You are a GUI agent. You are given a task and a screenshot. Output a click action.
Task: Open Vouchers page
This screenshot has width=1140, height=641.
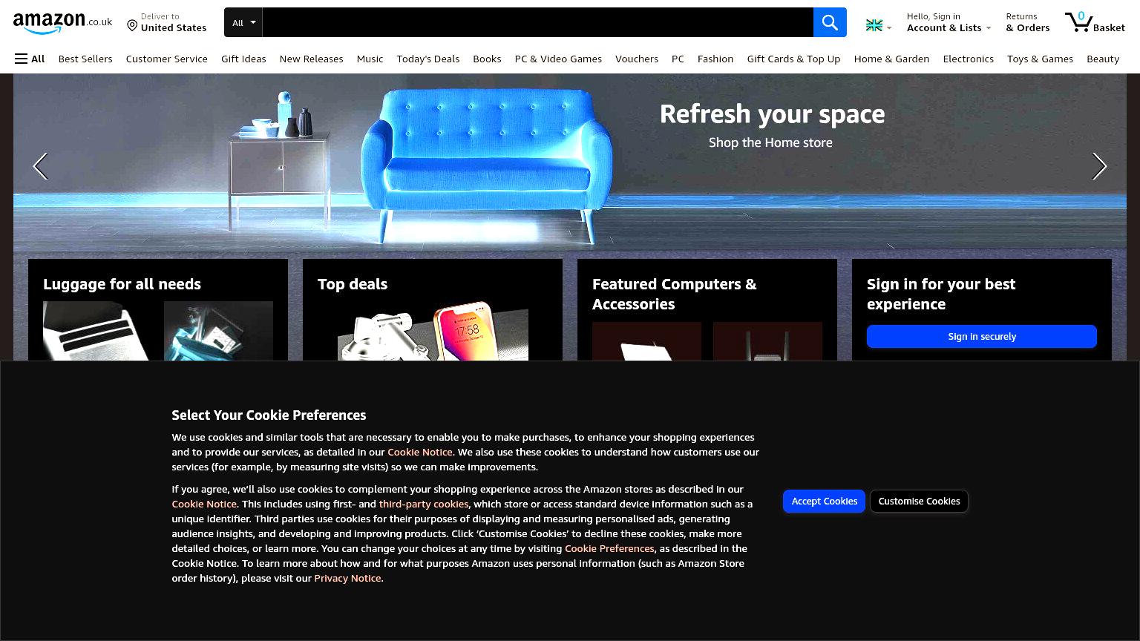tap(637, 59)
